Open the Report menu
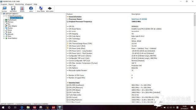 (11, 4)
